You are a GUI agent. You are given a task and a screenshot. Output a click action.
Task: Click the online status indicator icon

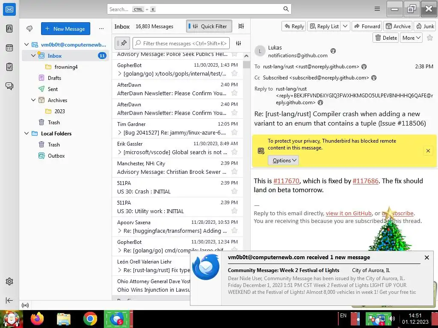tap(25, 305)
